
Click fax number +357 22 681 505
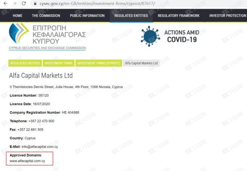(x=30, y=130)
